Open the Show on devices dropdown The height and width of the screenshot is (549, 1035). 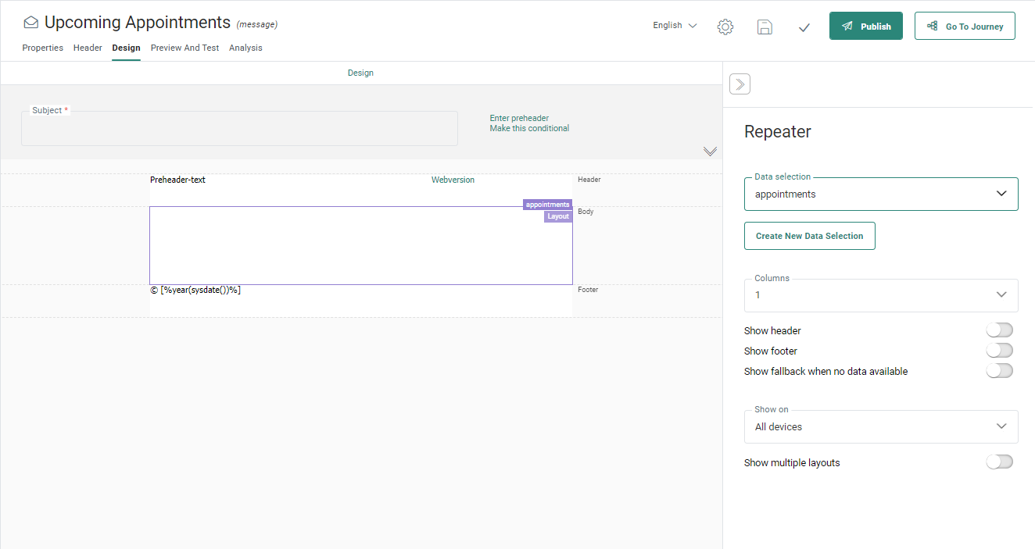[881, 427]
